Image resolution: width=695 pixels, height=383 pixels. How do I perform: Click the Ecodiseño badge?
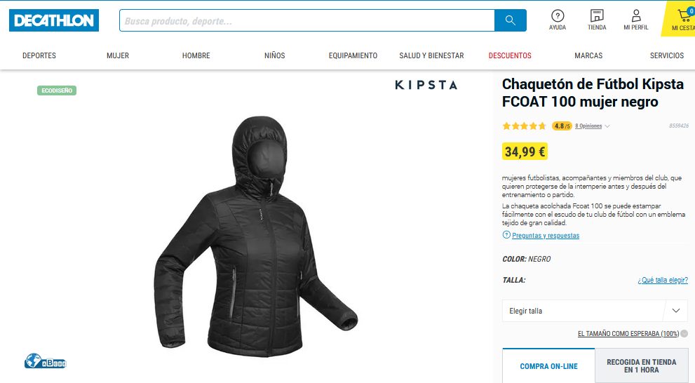click(57, 90)
